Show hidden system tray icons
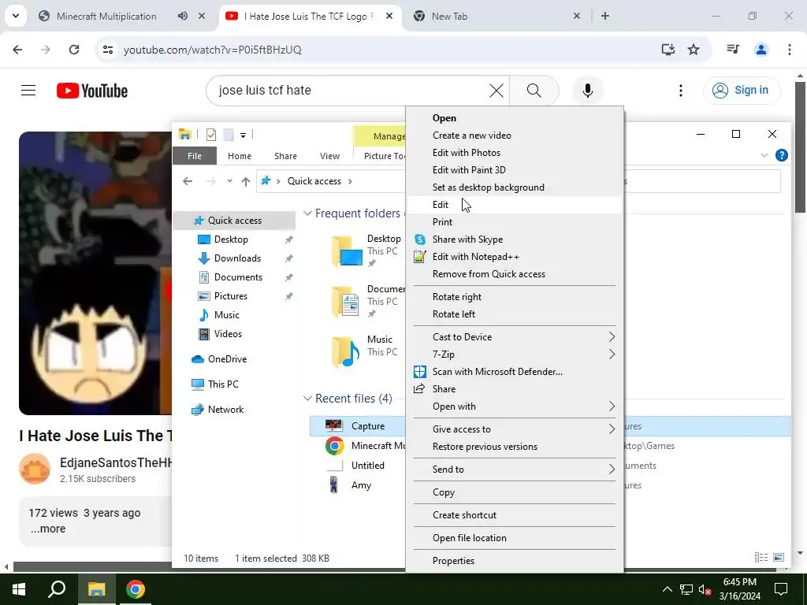The width and height of the screenshot is (807, 605). coord(667,589)
